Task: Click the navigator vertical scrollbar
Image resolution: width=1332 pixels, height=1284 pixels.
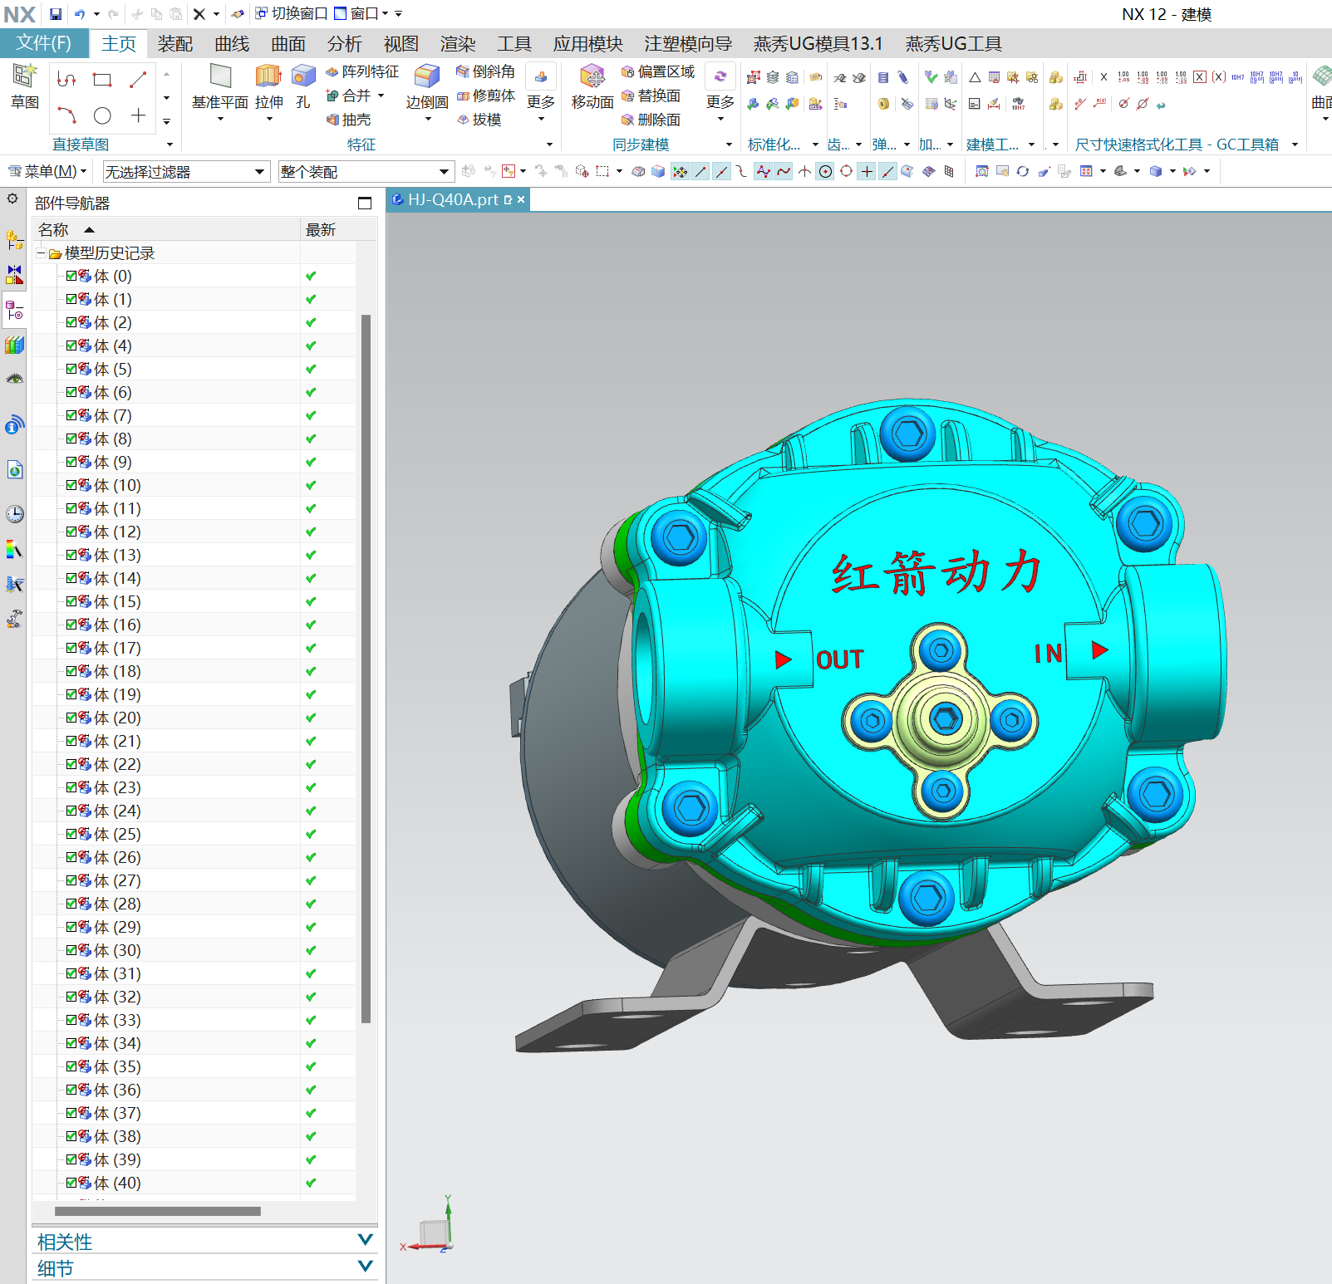Action: pos(366,669)
